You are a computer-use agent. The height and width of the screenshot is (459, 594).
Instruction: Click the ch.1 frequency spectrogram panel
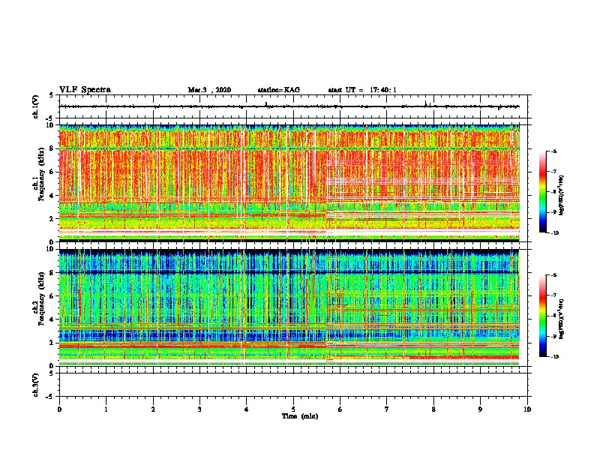tap(289, 183)
